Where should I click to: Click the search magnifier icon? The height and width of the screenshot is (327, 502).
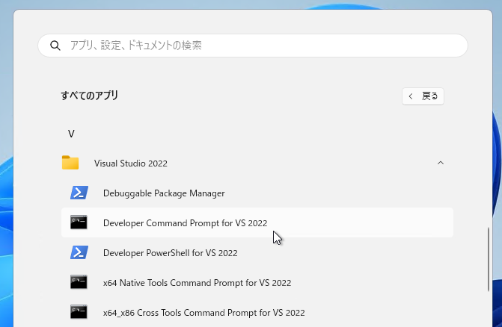click(x=55, y=46)
